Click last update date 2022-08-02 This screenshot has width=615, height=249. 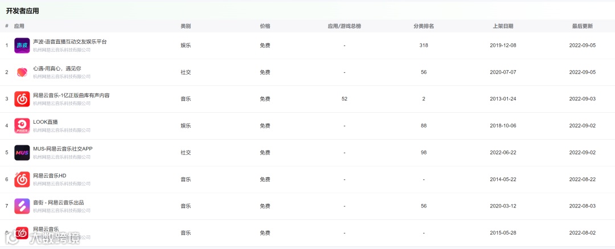[583, 233]
